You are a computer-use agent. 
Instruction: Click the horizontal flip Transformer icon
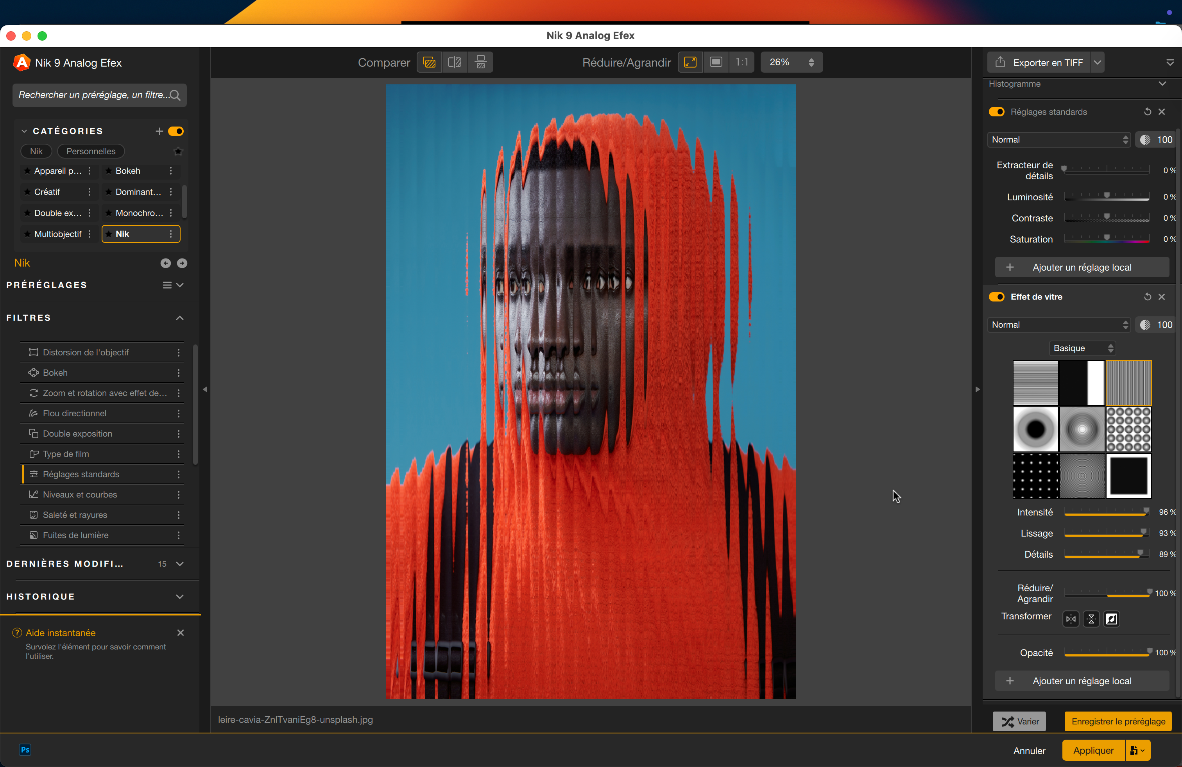(1071, 619)
